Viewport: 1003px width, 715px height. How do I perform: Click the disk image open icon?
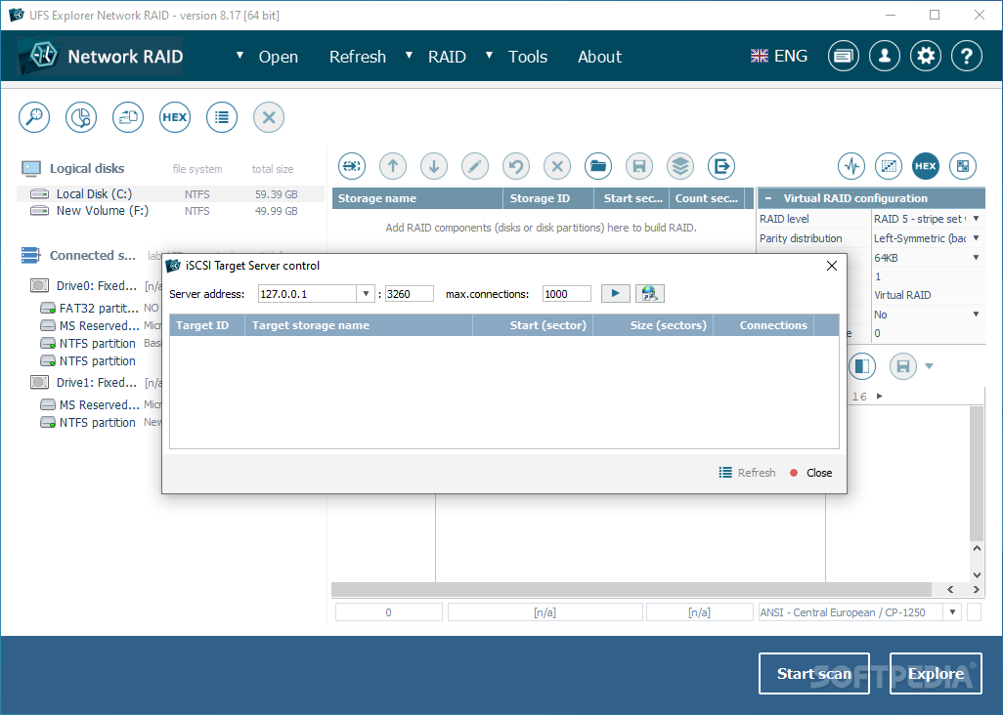(128, 117)
